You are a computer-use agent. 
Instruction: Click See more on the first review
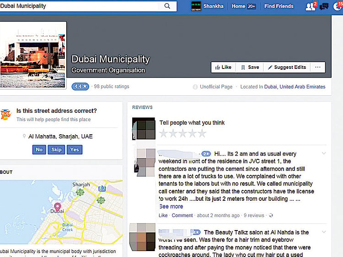coord(171,206)
